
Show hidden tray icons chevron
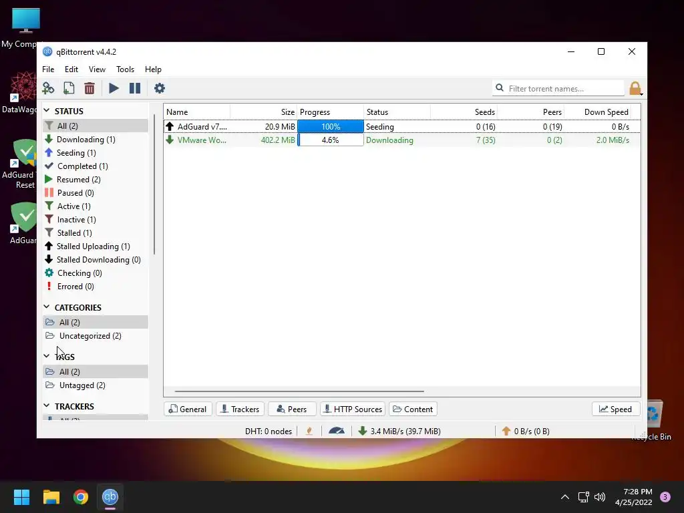(x=565, y=497)
